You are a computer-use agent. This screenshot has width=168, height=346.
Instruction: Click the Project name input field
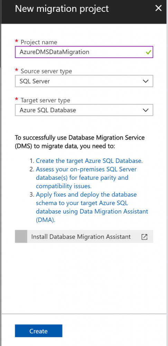click(84, 52)
